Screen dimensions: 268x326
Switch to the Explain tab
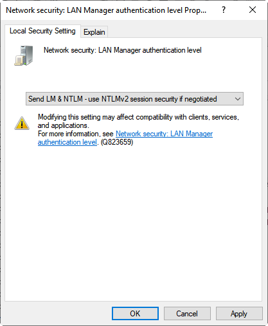94,32
